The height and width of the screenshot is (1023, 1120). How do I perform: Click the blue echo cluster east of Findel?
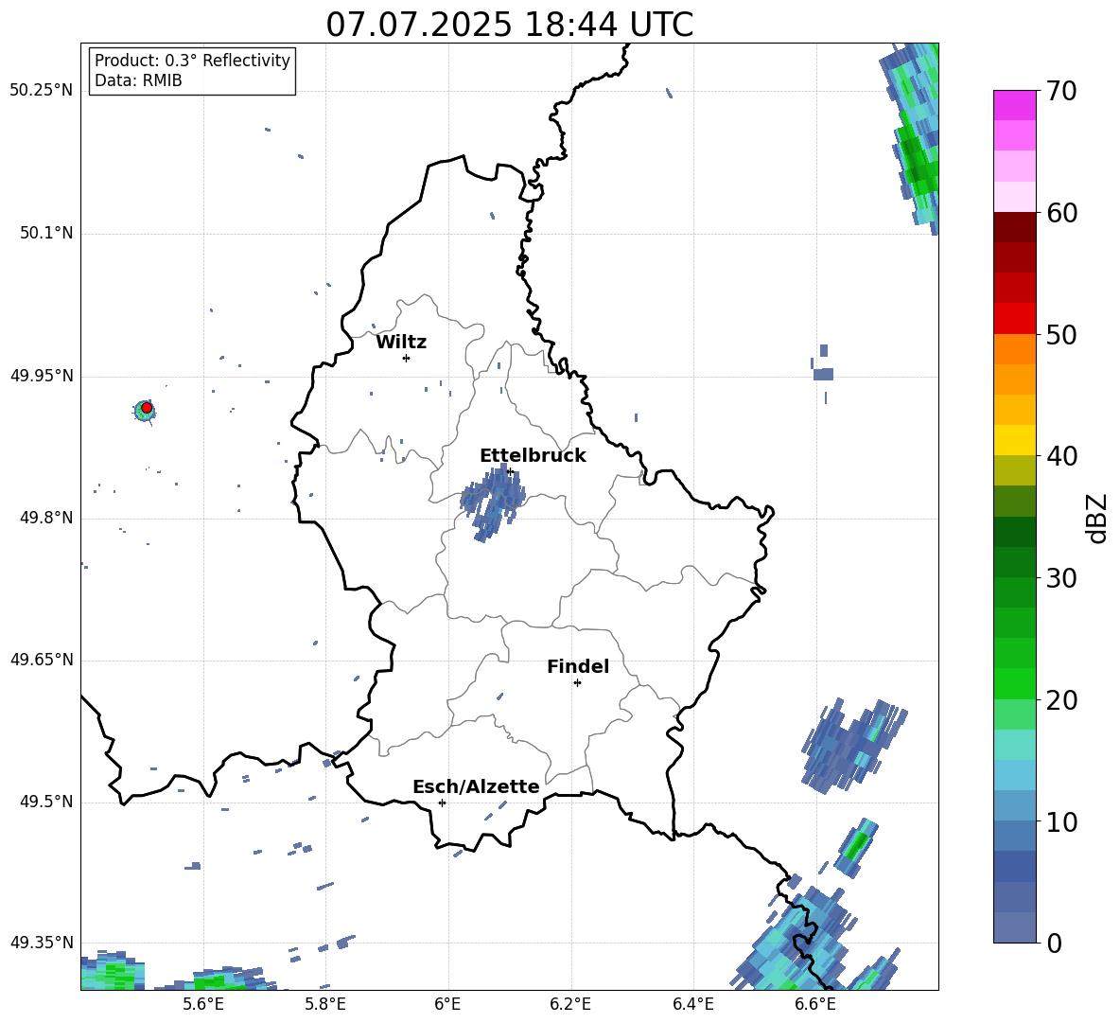(853, 745)
